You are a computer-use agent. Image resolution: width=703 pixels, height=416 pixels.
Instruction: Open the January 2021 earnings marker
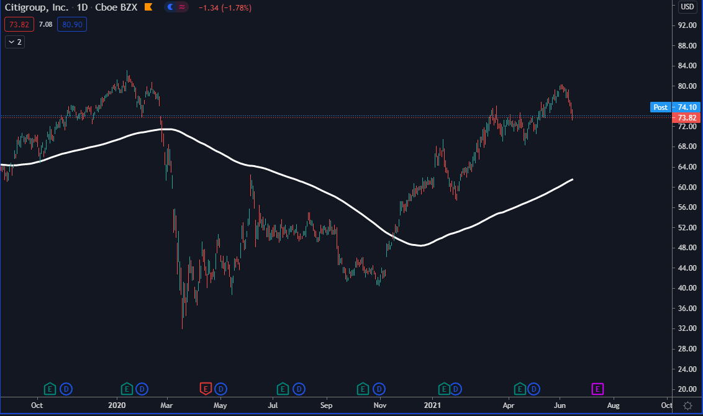[443, 389]
